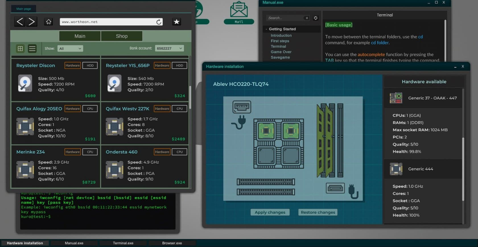The width and height of the screenshot is (478, 247).
Task: Click Apply changes button
Action: pos(270,212)
